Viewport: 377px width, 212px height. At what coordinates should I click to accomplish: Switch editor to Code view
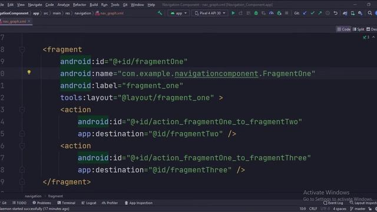tap(343, 29)
